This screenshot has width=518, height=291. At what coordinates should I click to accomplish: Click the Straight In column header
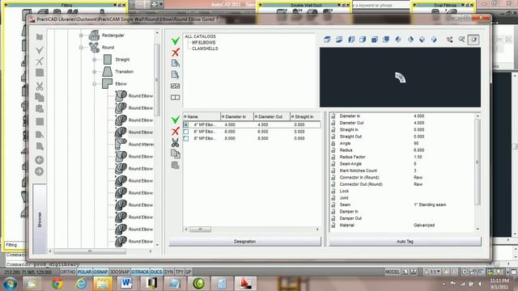tap(305, 116)
